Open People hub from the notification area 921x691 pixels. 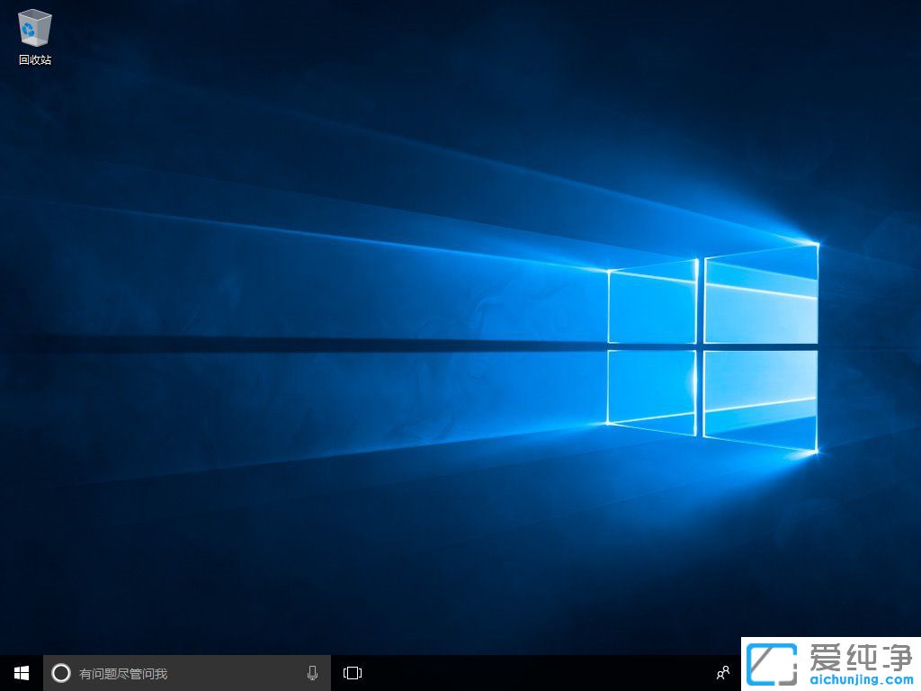(723, 672)
